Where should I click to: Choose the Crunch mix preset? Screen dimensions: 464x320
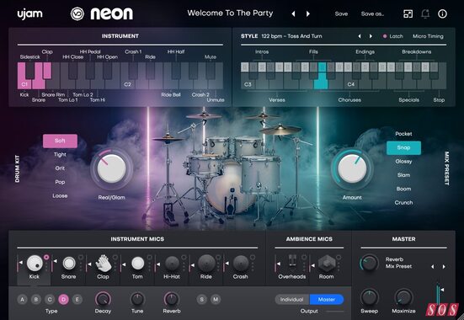click(403, 202)
